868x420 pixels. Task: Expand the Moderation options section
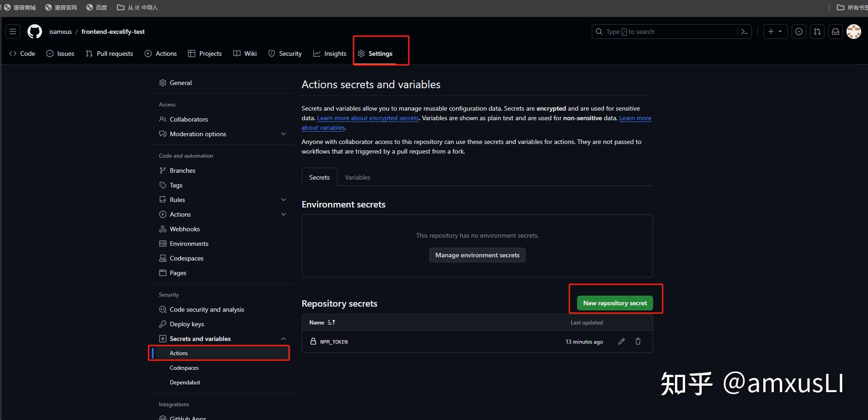click(x=284, y=134)
